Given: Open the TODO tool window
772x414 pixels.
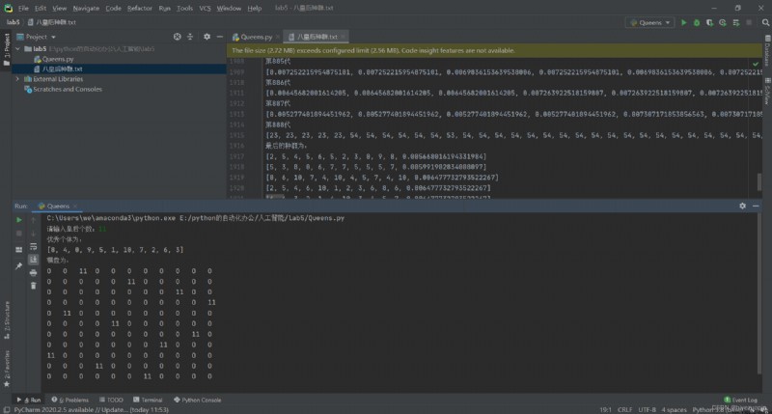Looking at the screenshot, I should pos(111,400).
